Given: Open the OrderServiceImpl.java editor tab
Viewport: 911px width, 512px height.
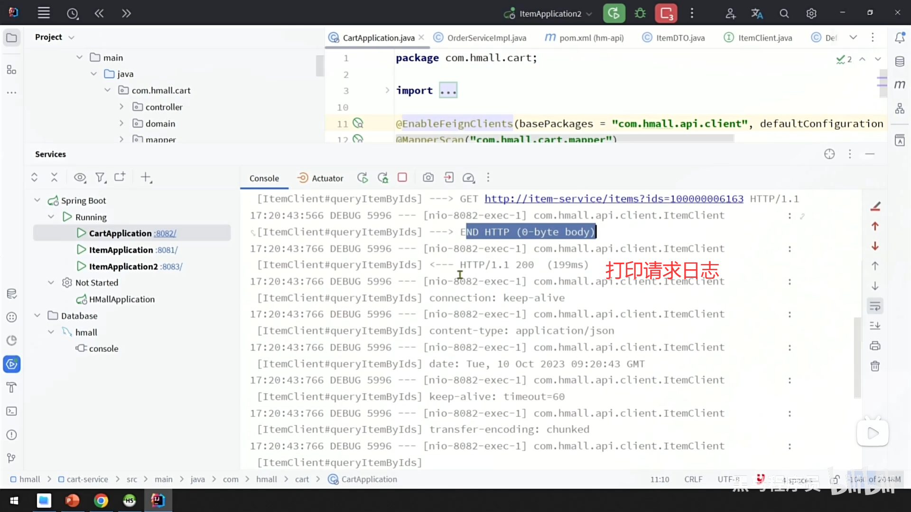Looking at the screenshot, I should [x=486, y=38].
